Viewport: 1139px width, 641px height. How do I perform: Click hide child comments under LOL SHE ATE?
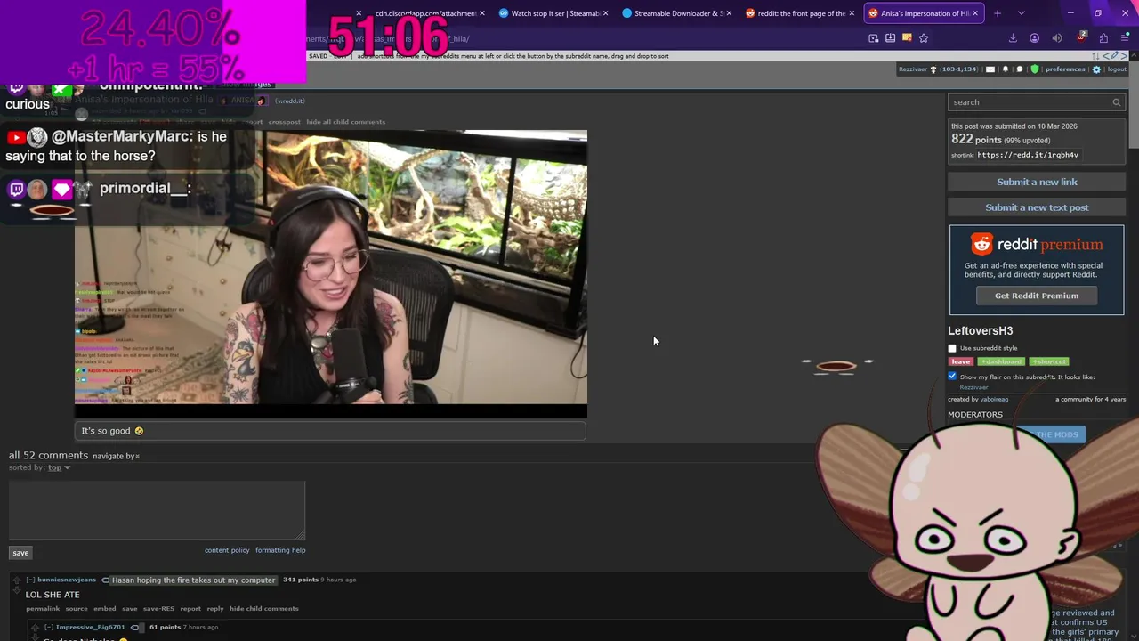264,609
